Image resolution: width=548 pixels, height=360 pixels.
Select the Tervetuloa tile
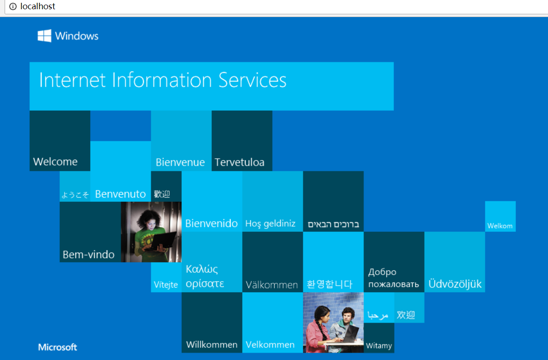pyautogui.click(x=242, y=141)
